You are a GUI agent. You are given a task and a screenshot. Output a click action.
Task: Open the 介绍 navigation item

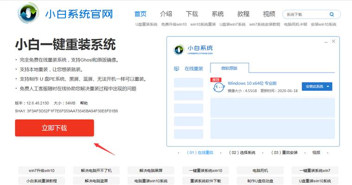click(166, 14)
